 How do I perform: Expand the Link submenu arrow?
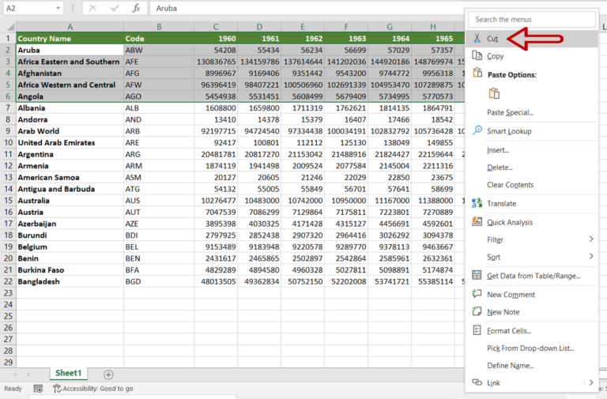tap(591, 382)
